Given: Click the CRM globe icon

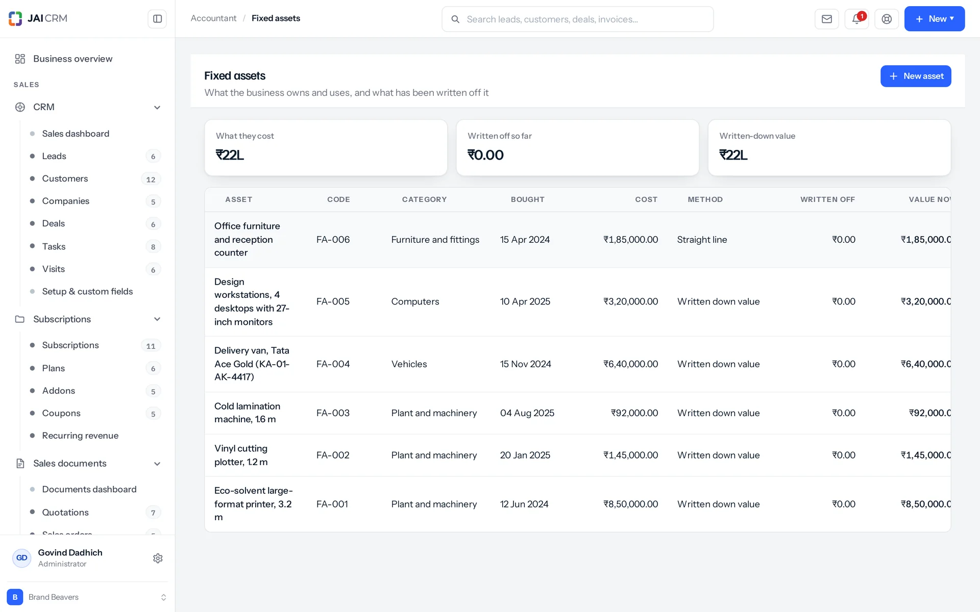Looking at the screenshot, I should 20,107.
